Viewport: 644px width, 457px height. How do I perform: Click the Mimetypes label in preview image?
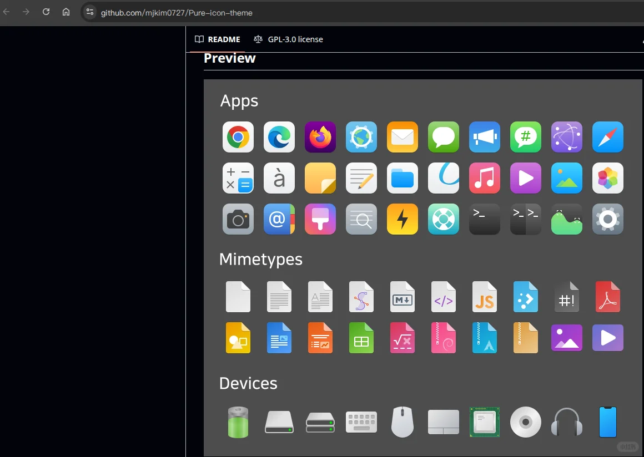[x=261, y=259]
